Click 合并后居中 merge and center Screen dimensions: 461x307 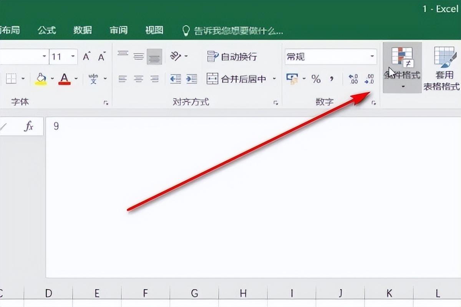click(237, 79)
